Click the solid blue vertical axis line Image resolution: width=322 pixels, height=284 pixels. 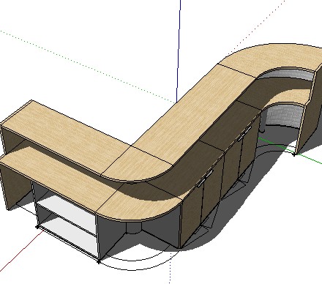point(179,51)
